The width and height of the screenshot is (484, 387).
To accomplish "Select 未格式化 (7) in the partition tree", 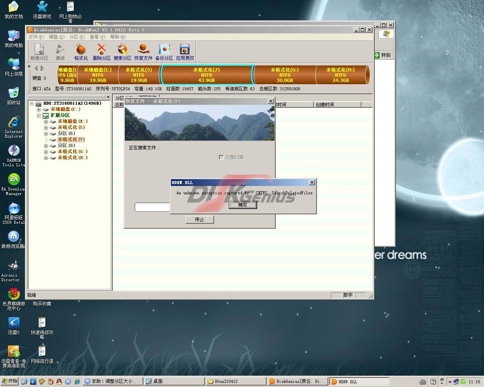I will point(71,139).
